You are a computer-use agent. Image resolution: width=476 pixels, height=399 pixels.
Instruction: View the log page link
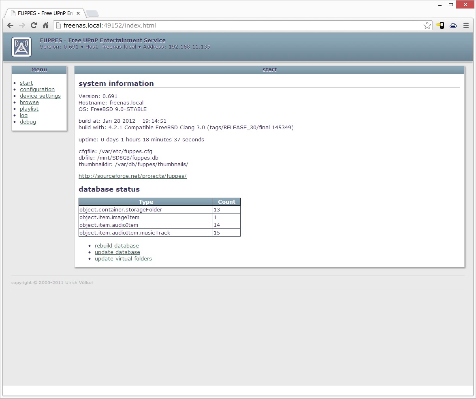pos(23,115)
